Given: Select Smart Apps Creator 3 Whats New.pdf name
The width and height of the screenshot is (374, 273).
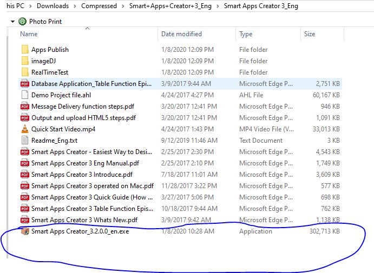Looking at the screenshot, I should coord(84,220).
